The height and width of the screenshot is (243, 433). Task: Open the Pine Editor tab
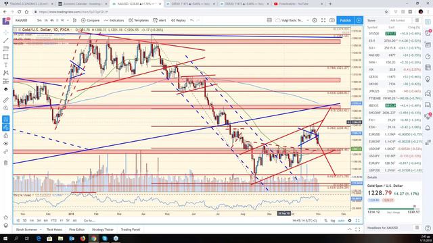pyautogui.click(x=76, y=230)
